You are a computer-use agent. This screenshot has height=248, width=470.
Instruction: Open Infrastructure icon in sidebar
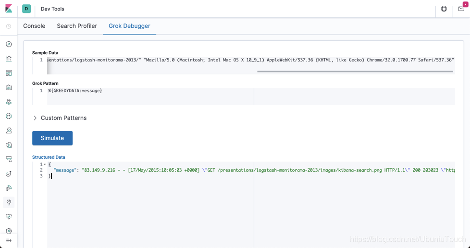(x=9, y=130)
